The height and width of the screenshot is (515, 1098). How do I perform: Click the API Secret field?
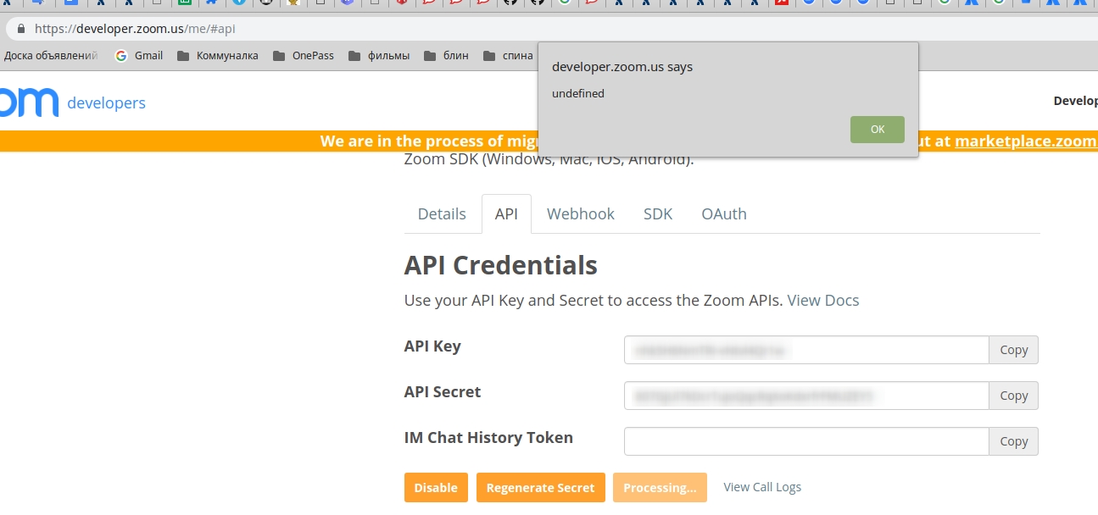click(806, 396)
